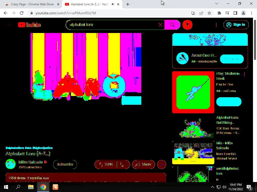Open the Mix - Mike Salcedo thumbnail

(x=193, y=152)
